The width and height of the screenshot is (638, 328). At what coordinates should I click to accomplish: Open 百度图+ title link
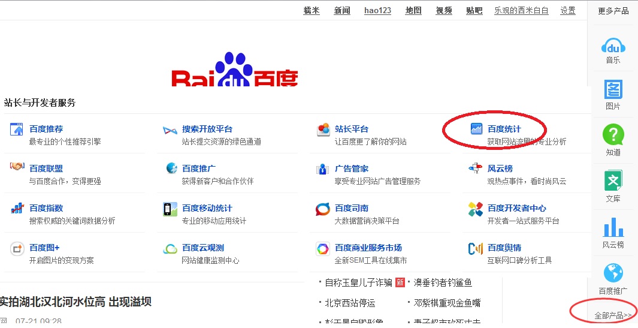click(x=44, y=248)
